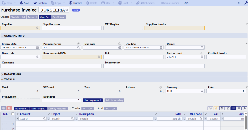Click the Split by resources button

57,109
